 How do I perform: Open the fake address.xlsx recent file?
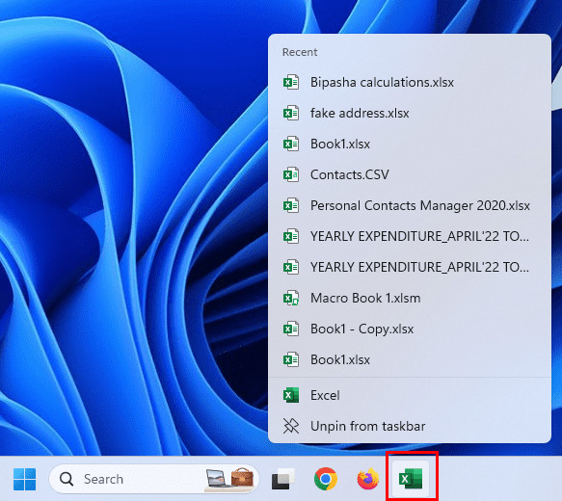pos(410,113)
